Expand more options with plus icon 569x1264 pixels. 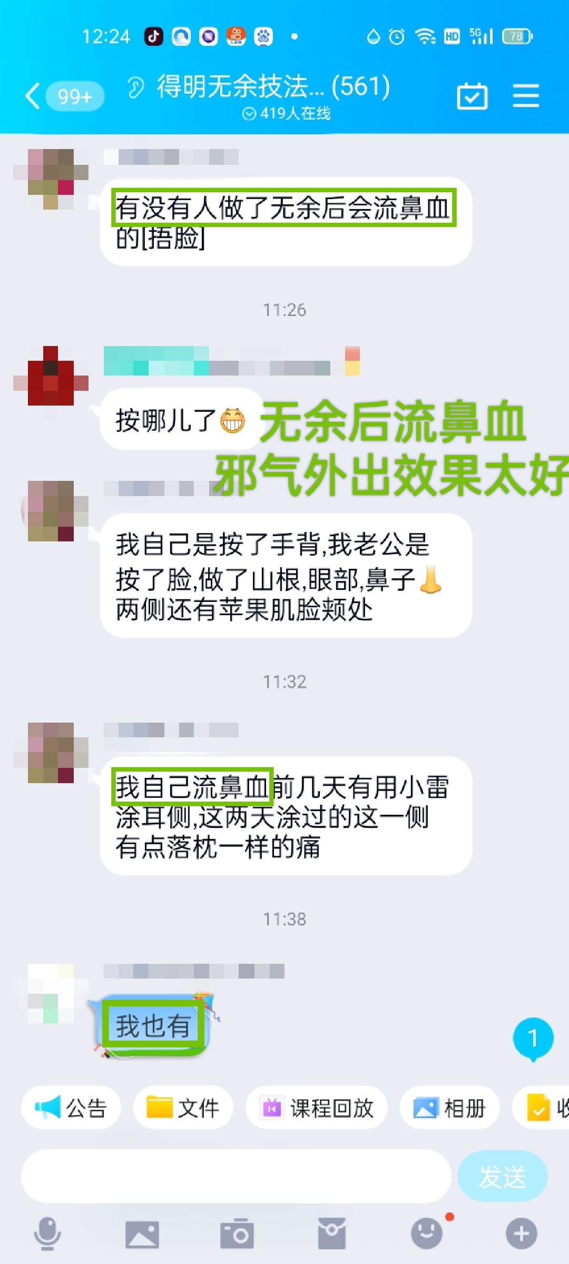click(522, 1233)
